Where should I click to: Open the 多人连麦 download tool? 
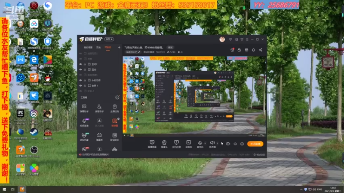[99, 123]
